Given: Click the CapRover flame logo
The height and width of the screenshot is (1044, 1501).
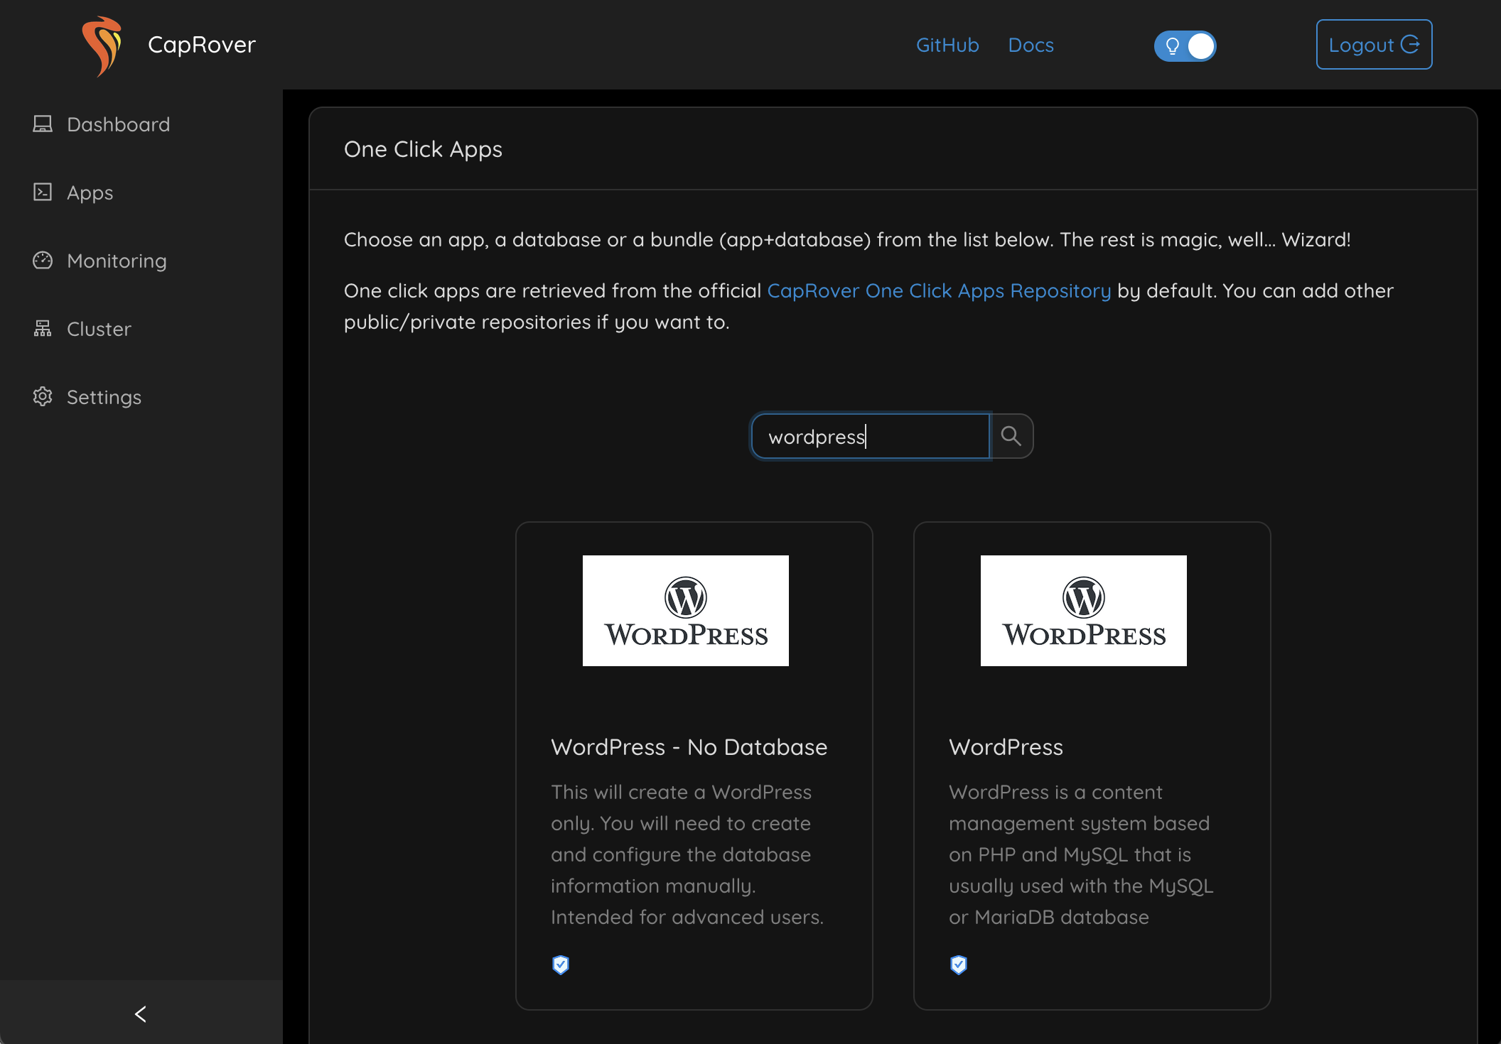Looking at the screenshot, I should [x=104, y=45].
